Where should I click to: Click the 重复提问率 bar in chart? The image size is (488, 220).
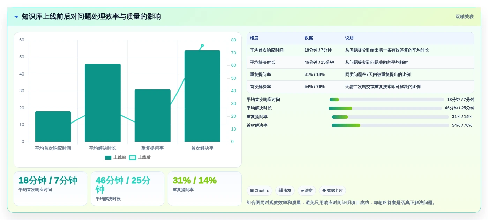pyautogui.click(x=152, y=116)
